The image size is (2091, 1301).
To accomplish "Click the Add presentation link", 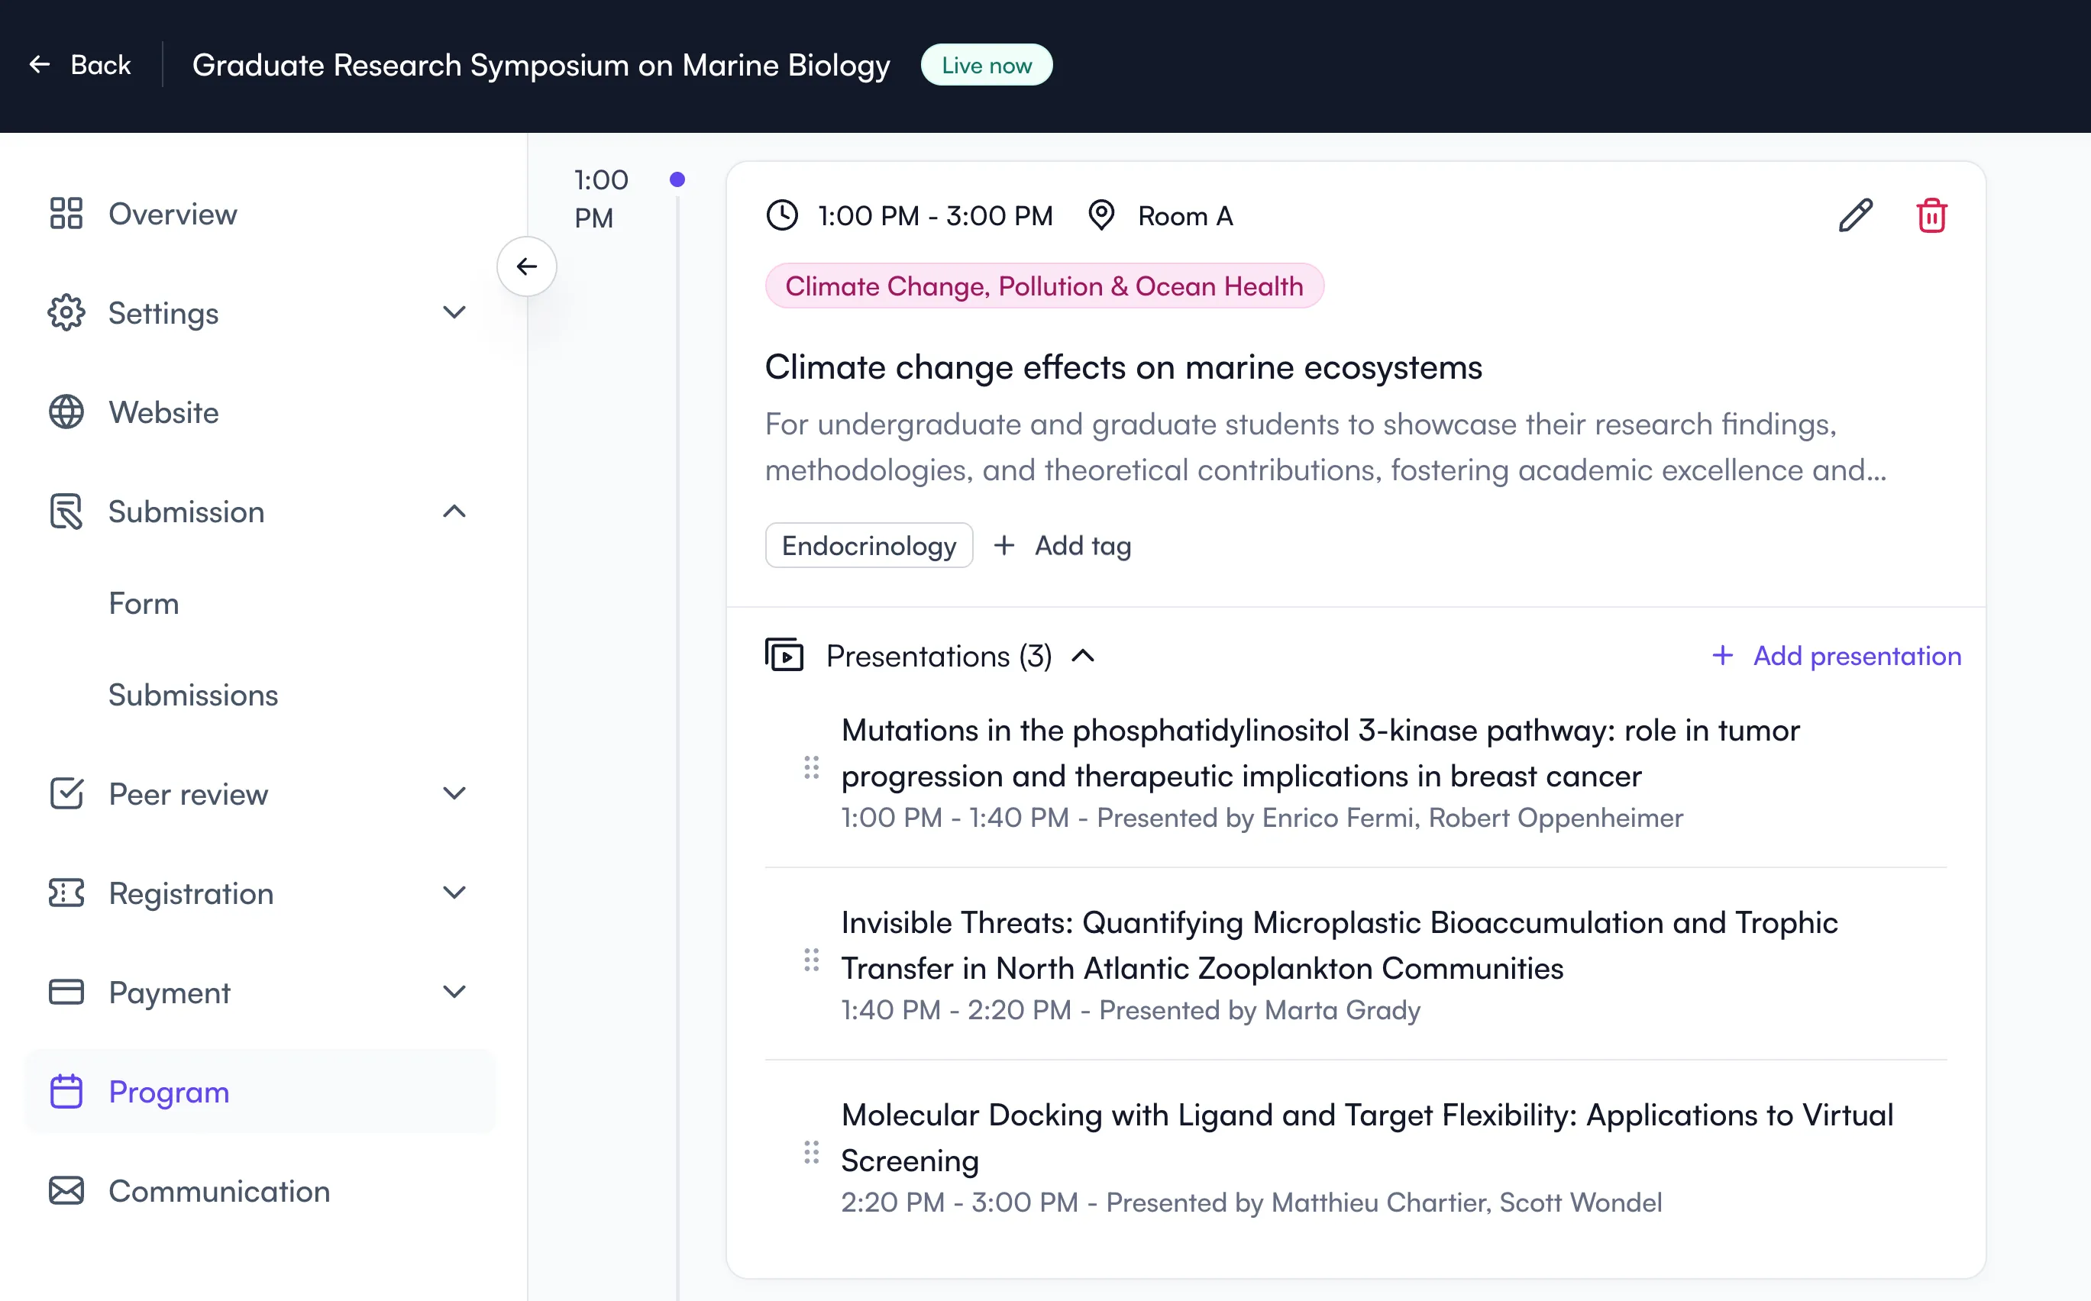I will 1837,656.
